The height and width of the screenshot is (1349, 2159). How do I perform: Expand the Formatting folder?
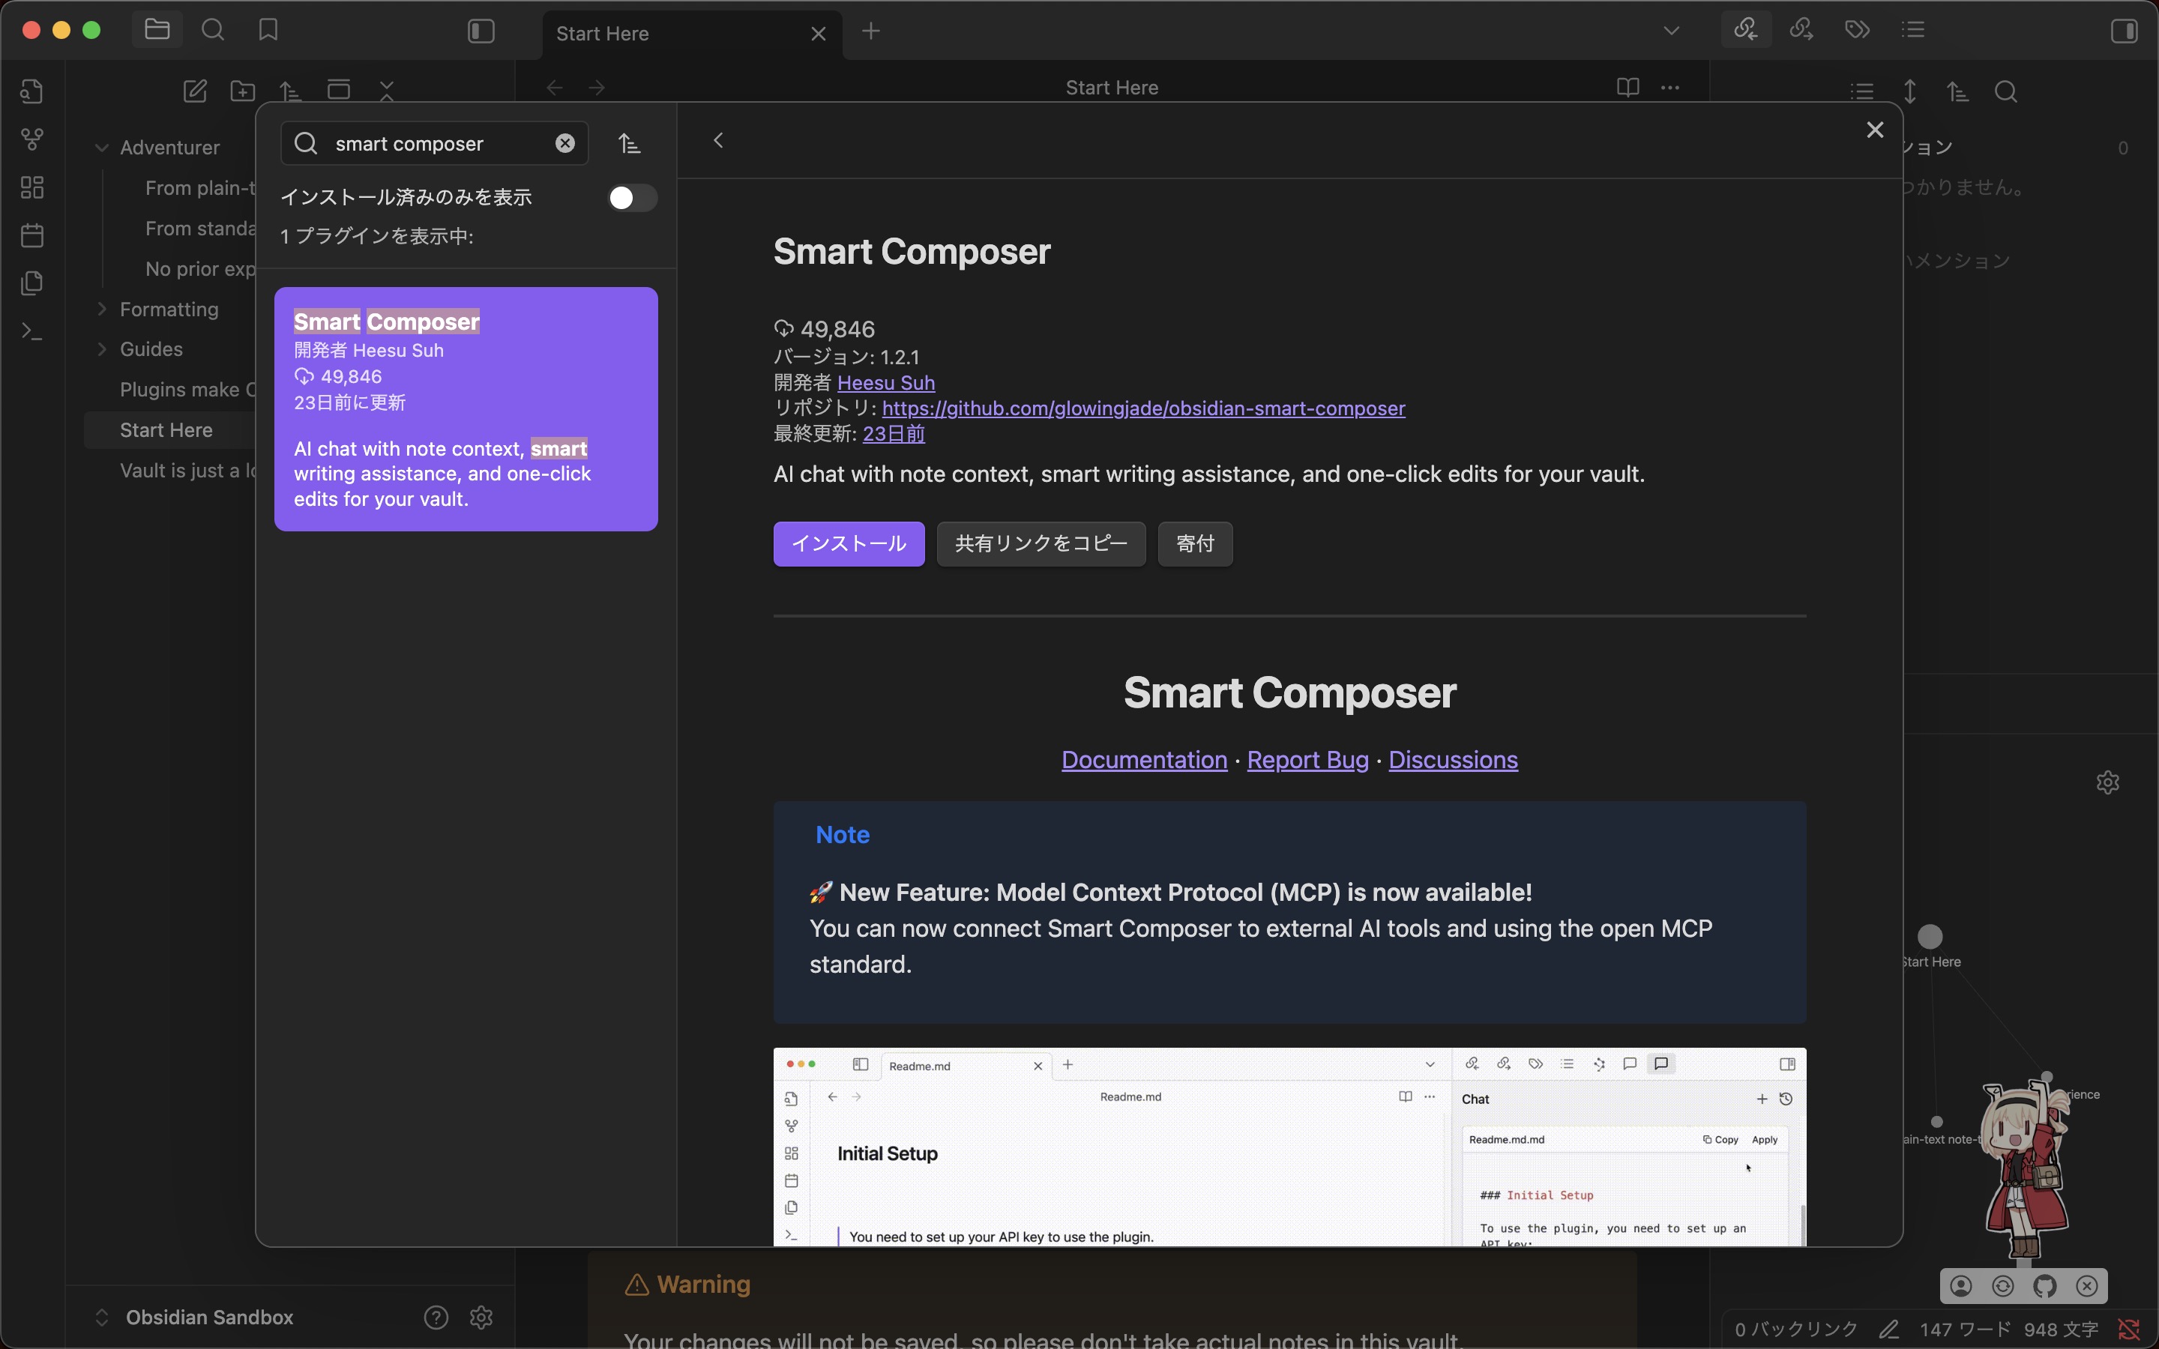pyautogui.click(x=102, y=310)
